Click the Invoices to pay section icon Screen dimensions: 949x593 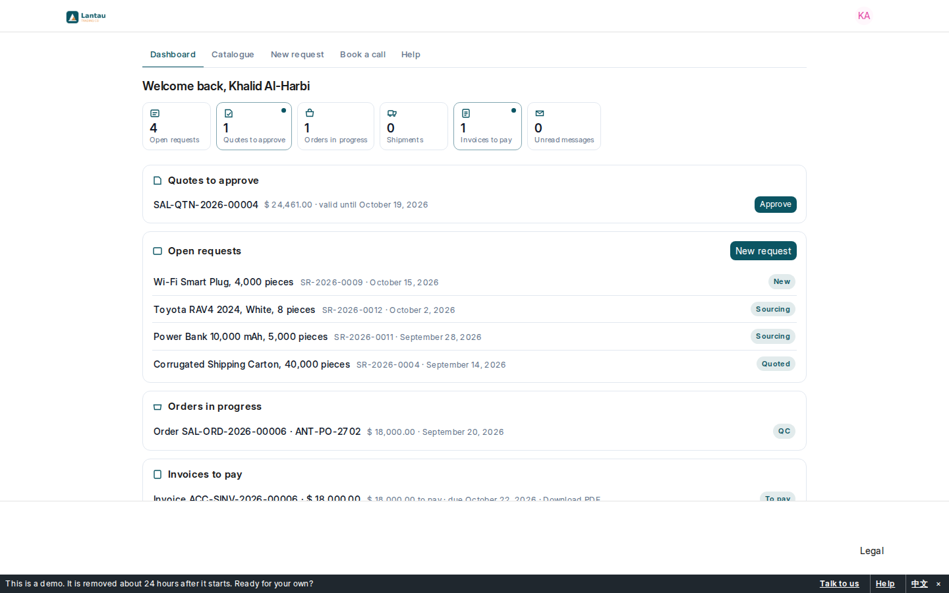point(158,474)
